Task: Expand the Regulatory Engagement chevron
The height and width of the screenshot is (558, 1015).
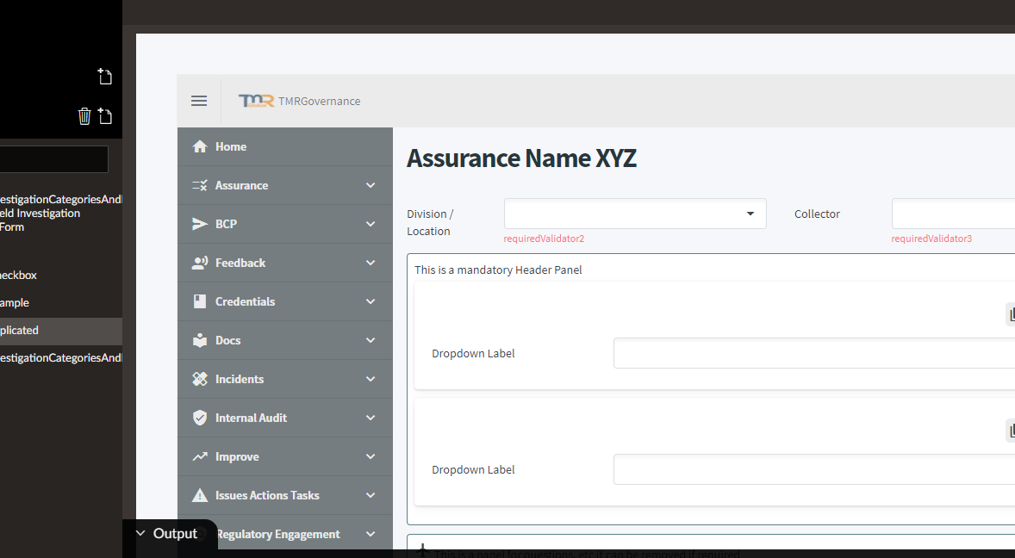Action: click(371, 535)
